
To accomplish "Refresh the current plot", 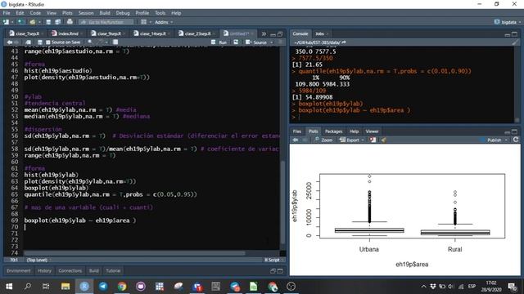I will point(516,140).
